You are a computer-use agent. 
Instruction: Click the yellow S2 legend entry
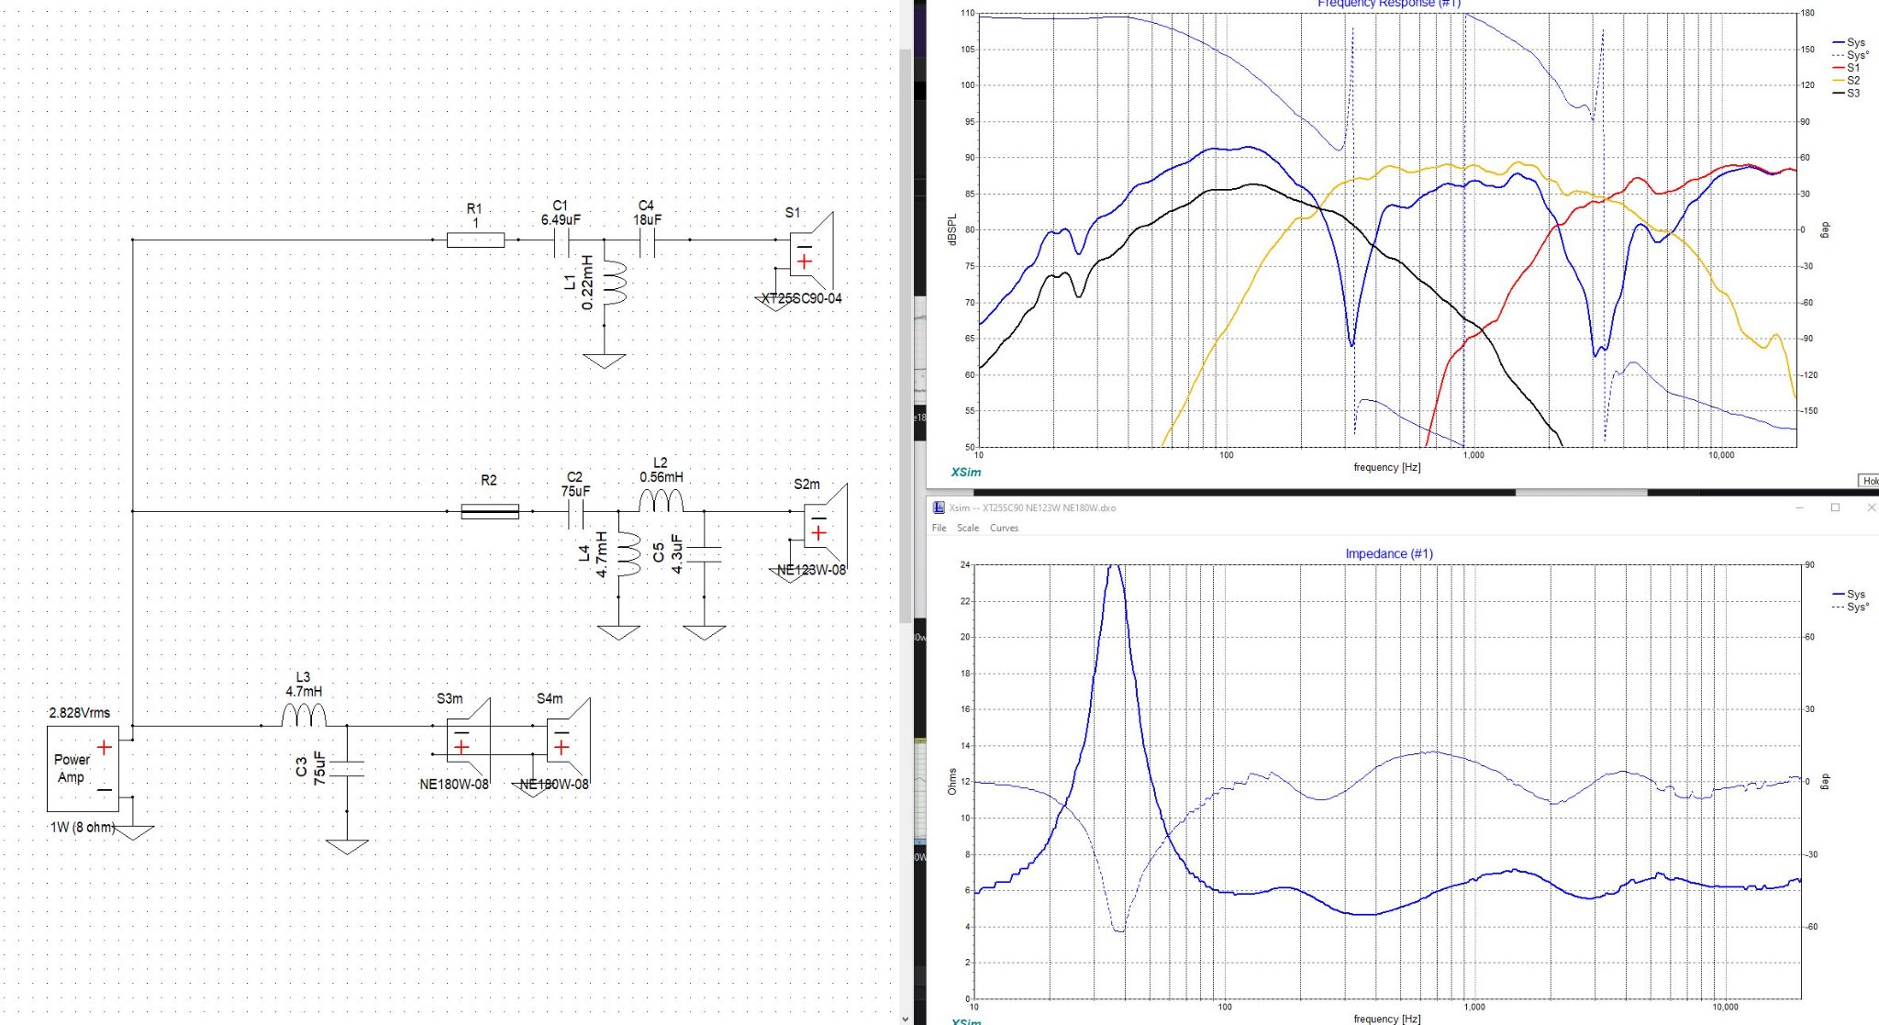point(1846,80)
